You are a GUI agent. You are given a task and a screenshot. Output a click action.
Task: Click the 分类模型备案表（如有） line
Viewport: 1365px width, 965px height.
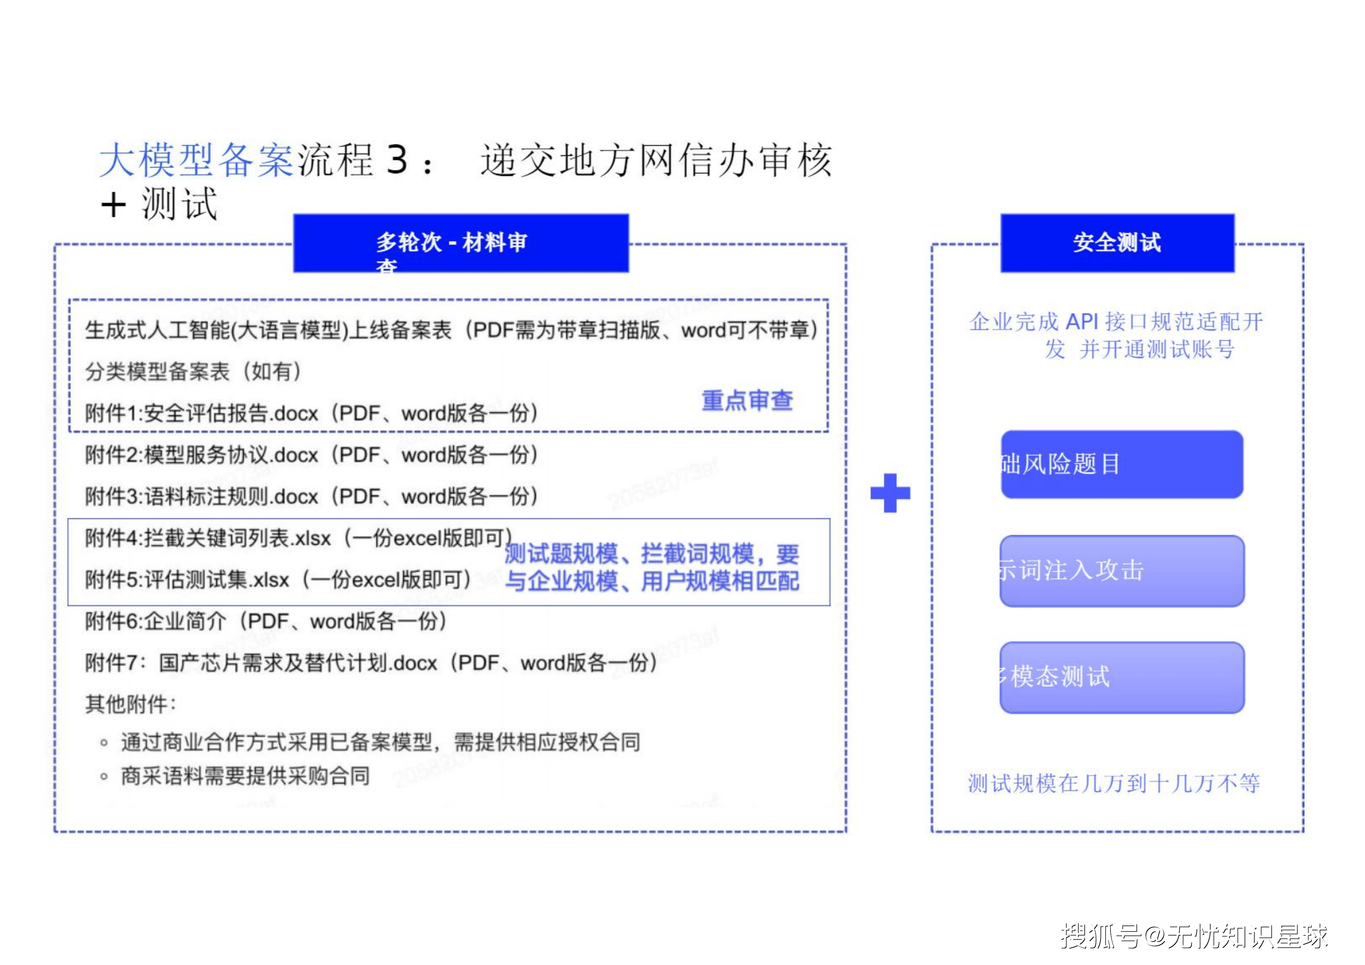pos(193,372)
